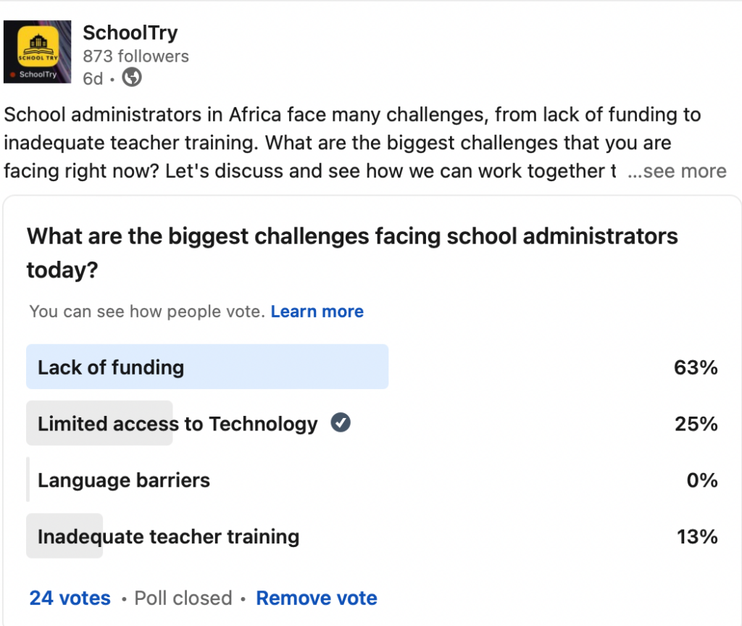Screen dimensions: 742x626
Task: Click the 6d post timestamp
Action: point(93,78)
